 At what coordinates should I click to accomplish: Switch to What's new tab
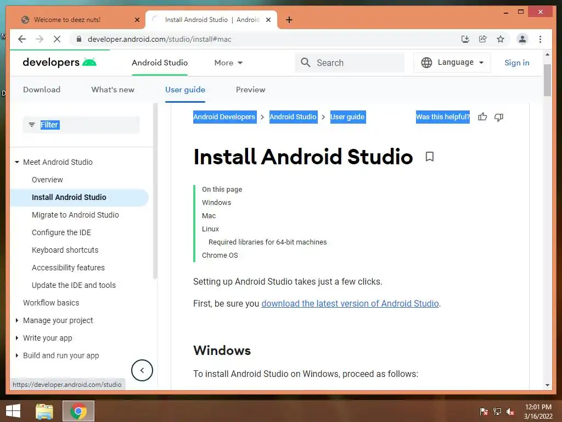click(x=113, y=90)
